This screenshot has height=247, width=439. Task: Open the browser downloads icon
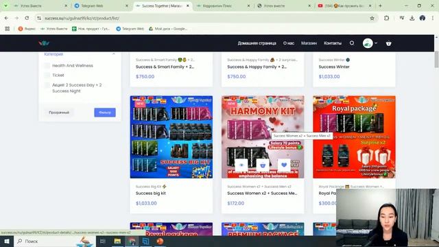(x=412, y=19)
